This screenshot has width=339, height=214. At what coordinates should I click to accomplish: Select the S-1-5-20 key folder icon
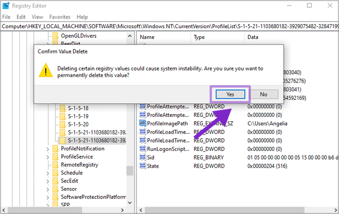(63, 124)
